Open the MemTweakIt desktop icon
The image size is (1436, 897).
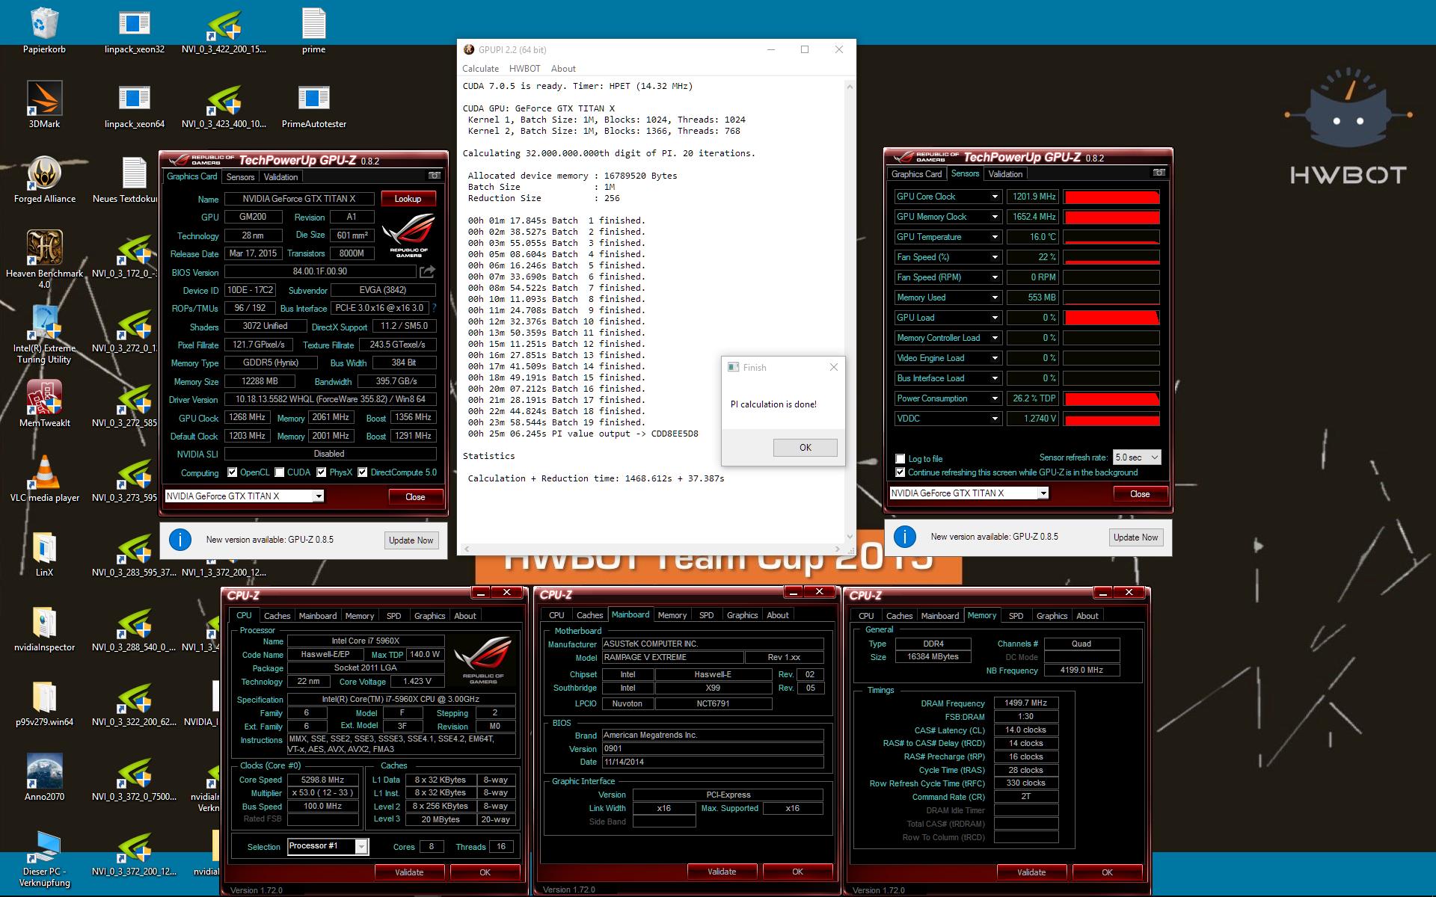click(x=44, y=404)
